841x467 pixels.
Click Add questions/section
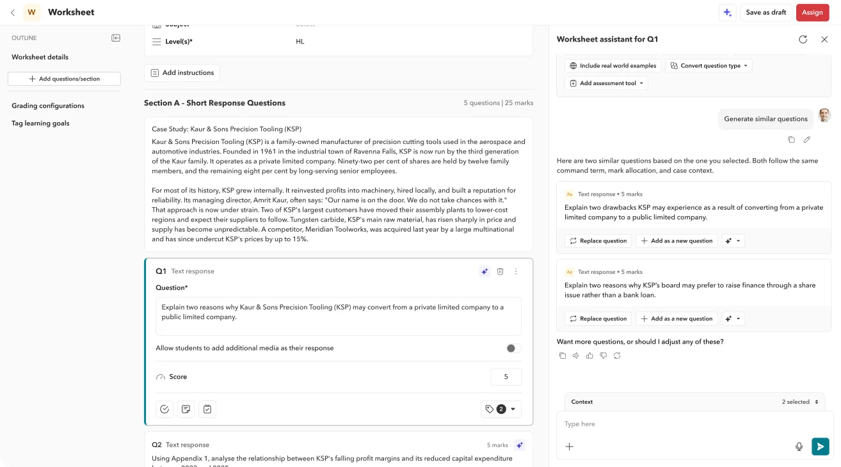coord(64,79)
